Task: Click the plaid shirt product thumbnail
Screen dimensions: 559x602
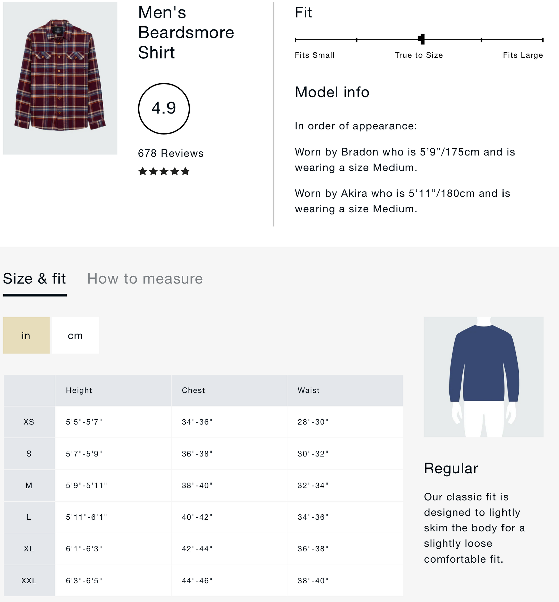Action: (60, 78)
